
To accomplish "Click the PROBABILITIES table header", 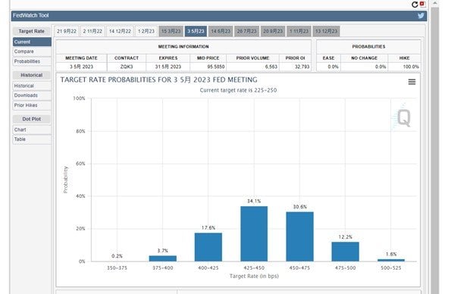I will click(368, 47).
